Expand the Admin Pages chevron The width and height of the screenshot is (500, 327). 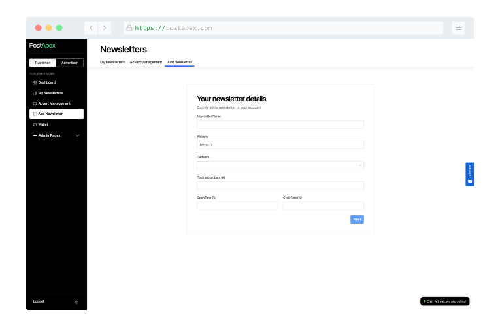pos(78,135)
